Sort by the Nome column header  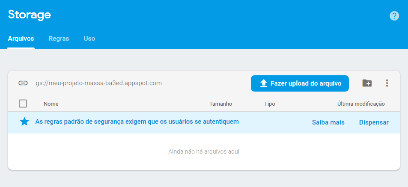51,104
